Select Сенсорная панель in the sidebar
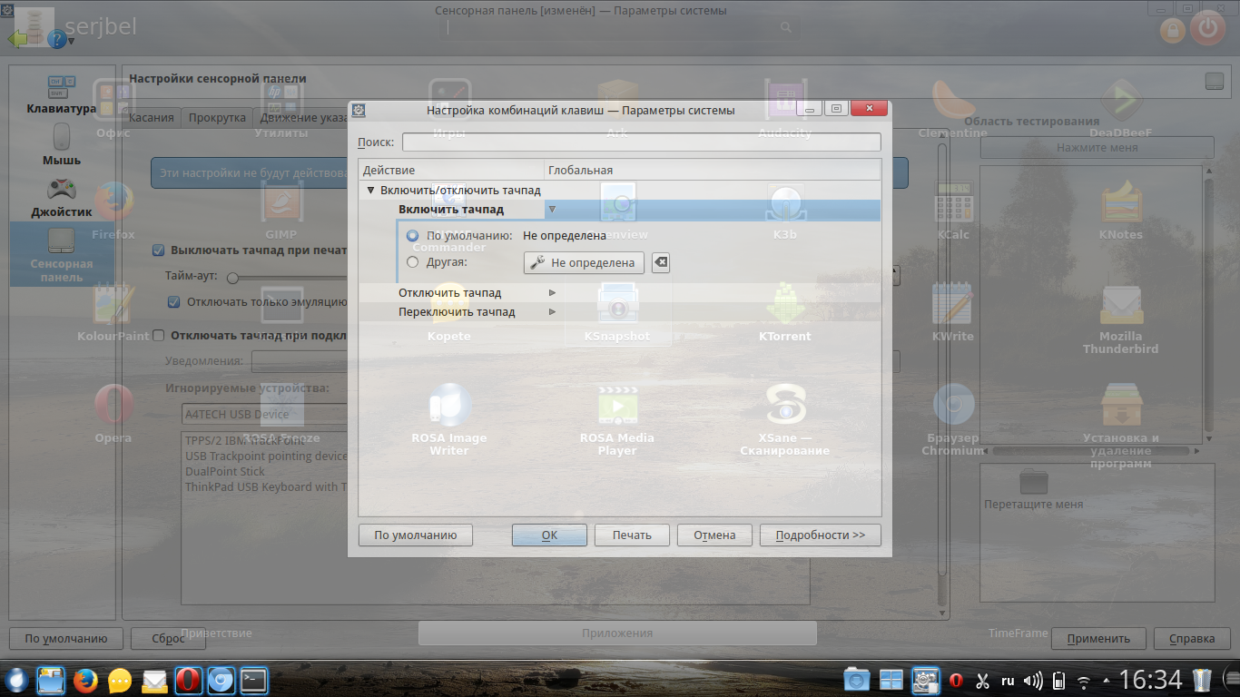This screenshot has height=697, width=1240. click(x=62, y=254)
